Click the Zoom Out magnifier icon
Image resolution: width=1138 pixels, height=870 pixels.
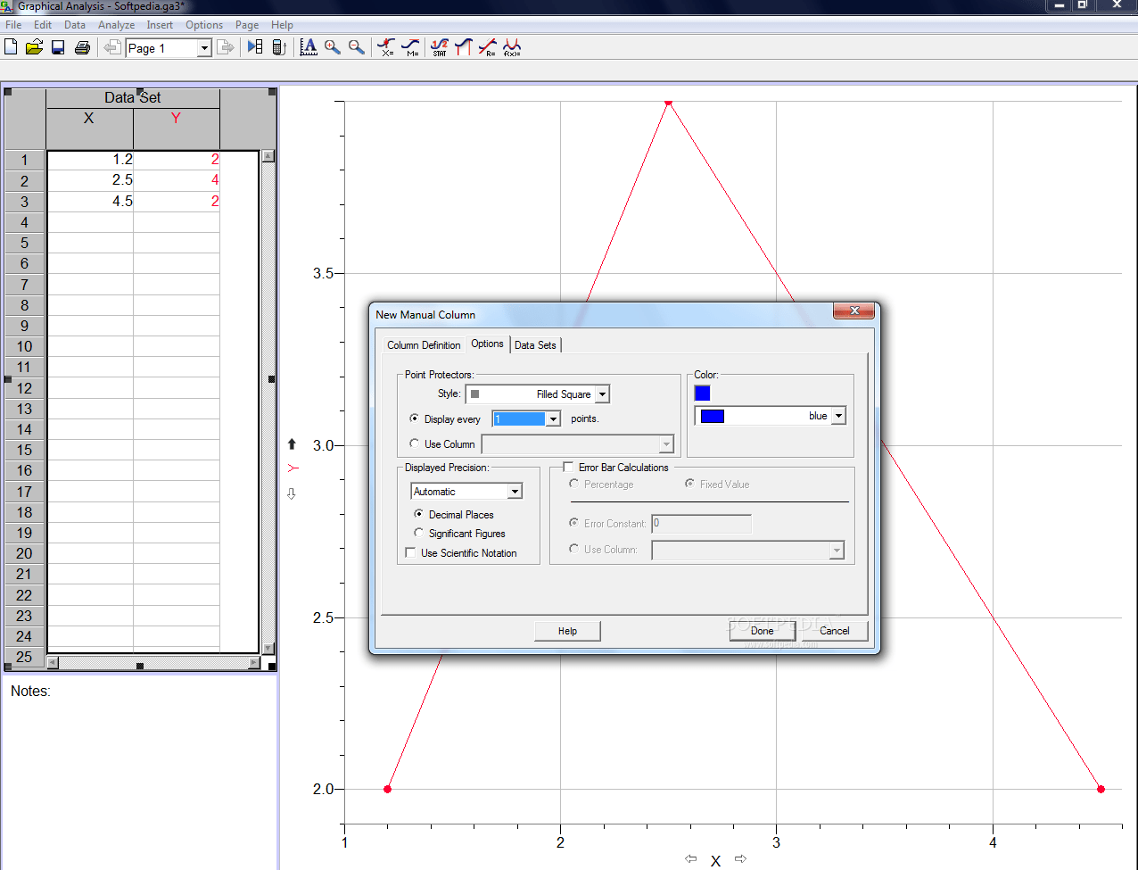[355, 46]
